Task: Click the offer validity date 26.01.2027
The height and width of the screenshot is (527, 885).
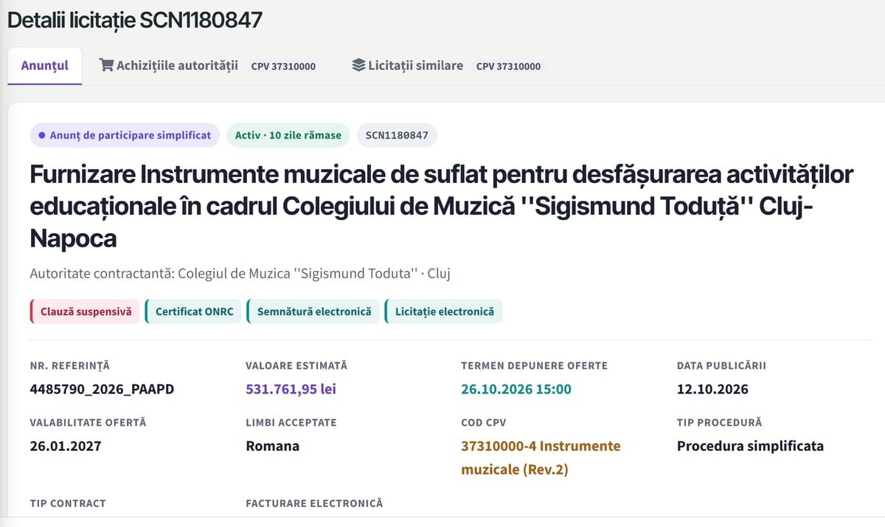Action: pos(66,446)
